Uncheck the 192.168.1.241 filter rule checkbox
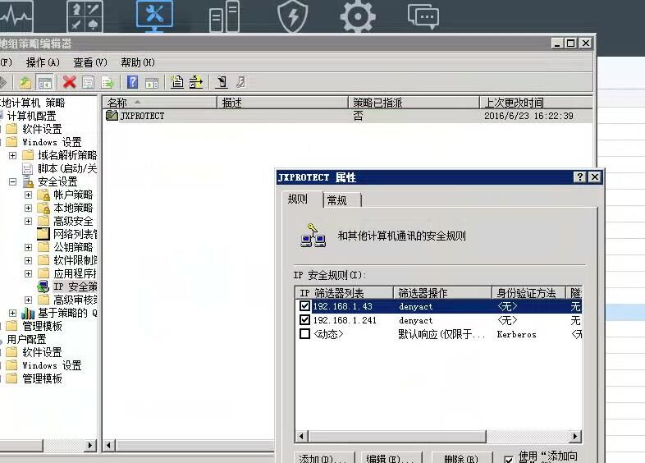This screenshot has height=463, width=645. (x=304, y=320)
